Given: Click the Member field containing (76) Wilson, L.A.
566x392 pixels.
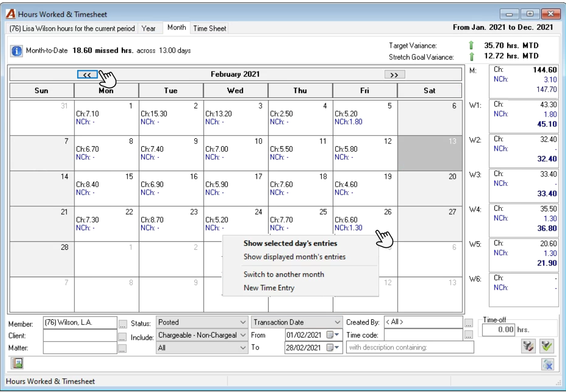Looking at the screenshot, I should point(80,323).
